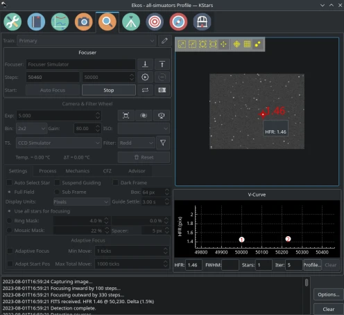This screenshot has width=344, height=315.
Task: Adjust the target steps 50000 spinner
Action: [132, 77]
